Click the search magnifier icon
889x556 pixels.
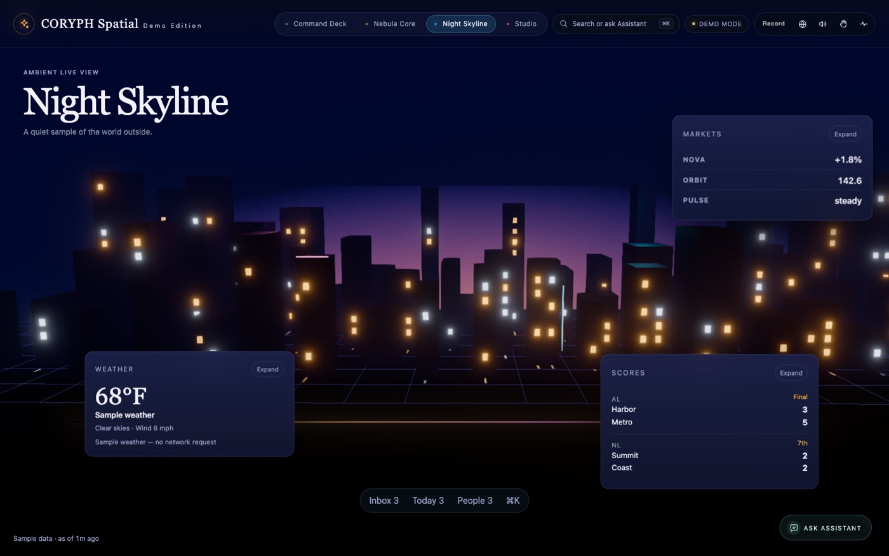(563, 24)
